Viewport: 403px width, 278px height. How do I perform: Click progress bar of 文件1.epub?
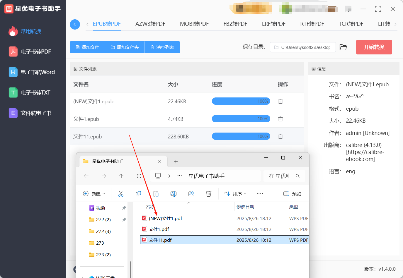241,119
